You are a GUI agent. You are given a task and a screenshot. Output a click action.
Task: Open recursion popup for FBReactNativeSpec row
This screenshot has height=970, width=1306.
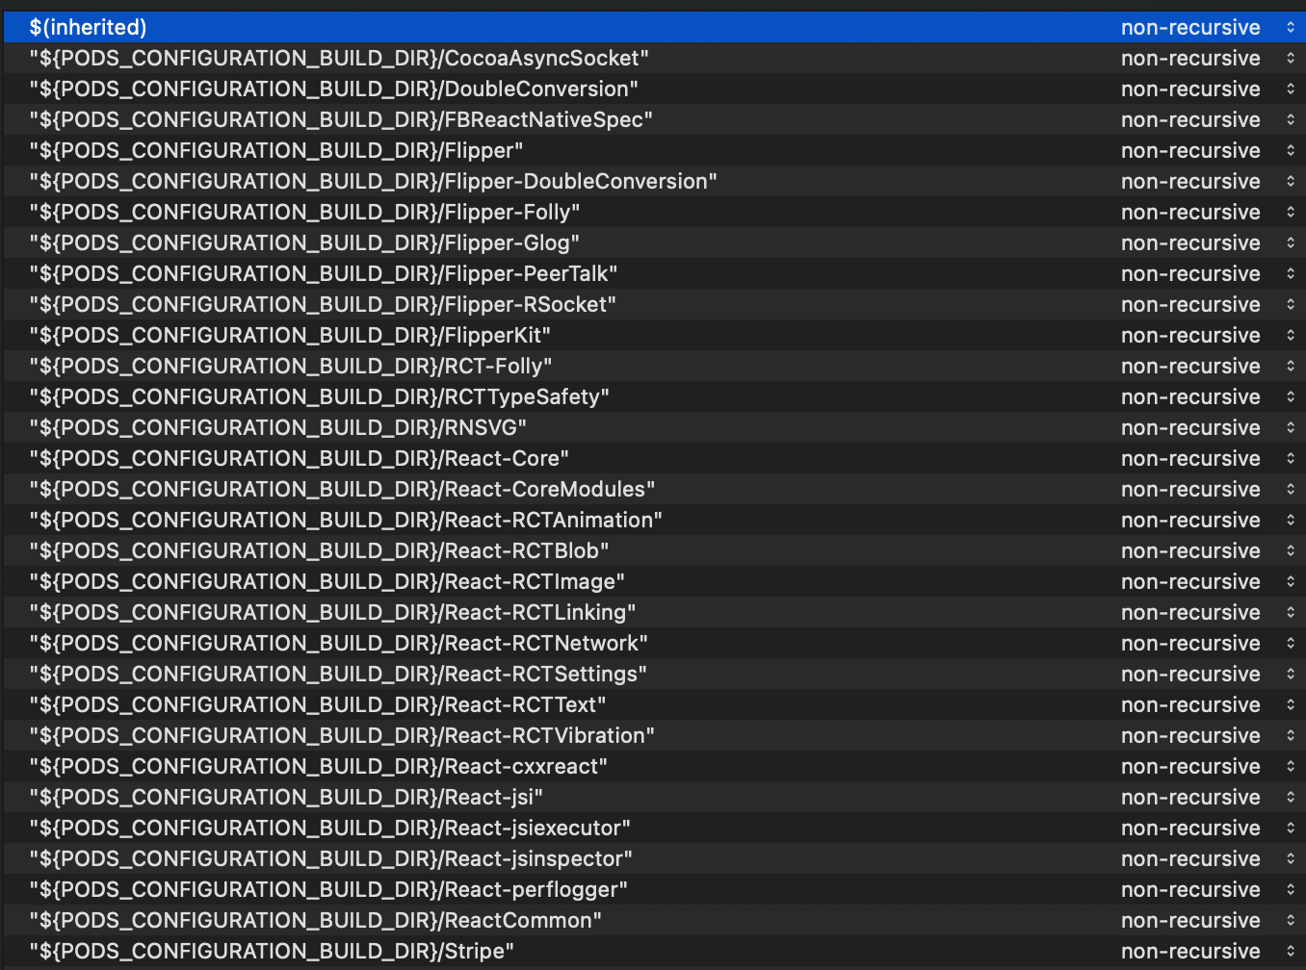1210,119
